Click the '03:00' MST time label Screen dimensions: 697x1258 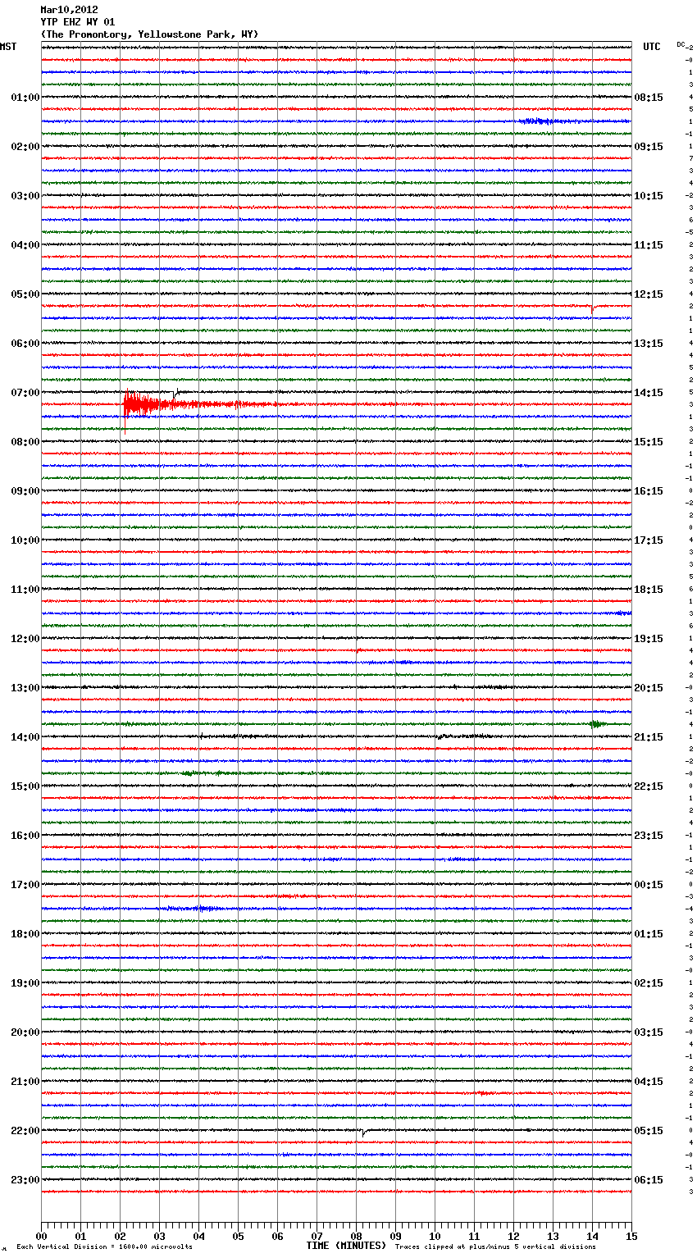(25, 196)
